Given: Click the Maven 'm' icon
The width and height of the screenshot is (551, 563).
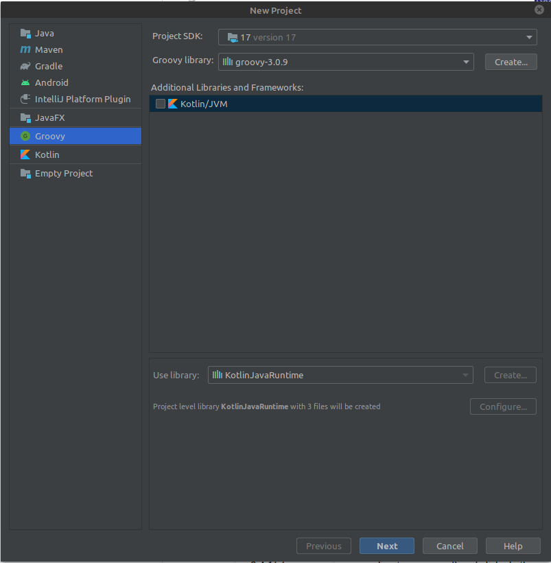Looking at the screenshot, I should pos(25,49).
